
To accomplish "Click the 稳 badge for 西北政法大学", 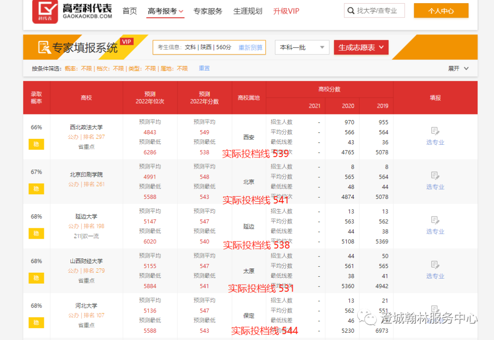I will coord(36,144).
